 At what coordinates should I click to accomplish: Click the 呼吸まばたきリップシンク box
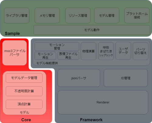106,51
